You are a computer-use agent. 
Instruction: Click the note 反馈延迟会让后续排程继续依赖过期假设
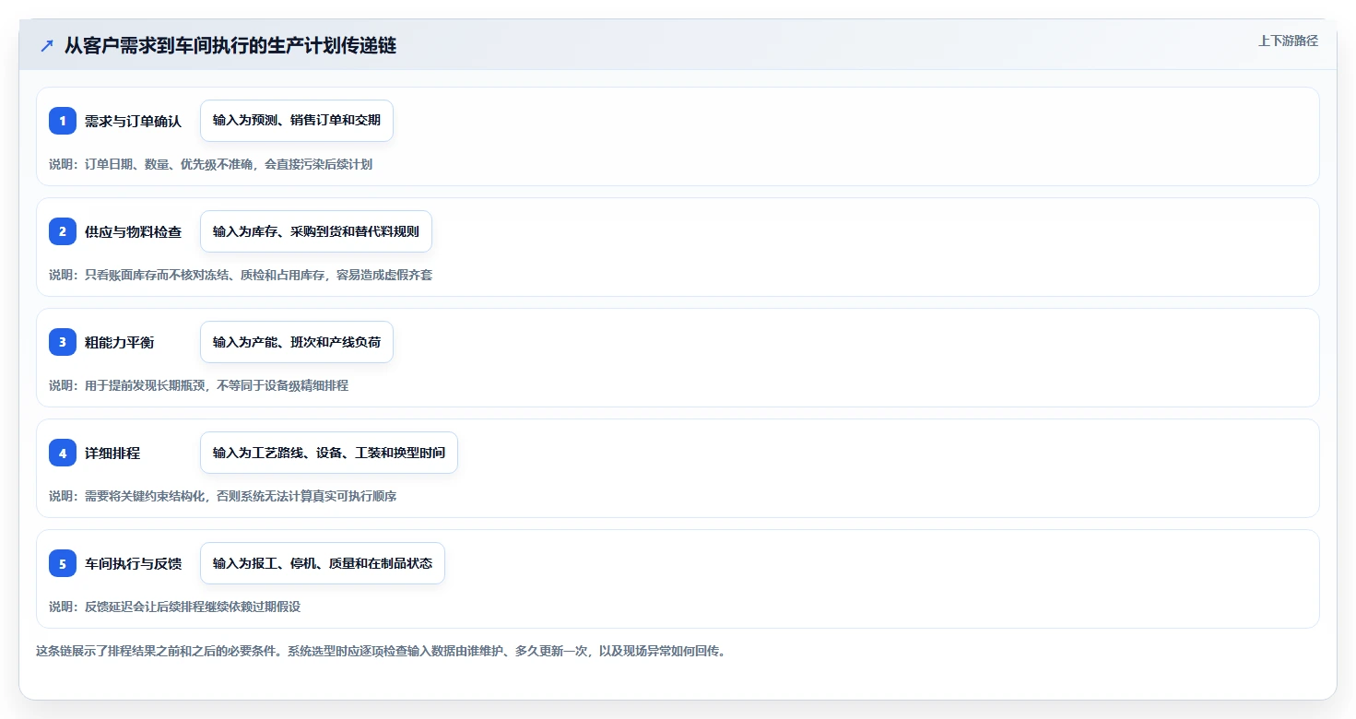pos(174,607)
